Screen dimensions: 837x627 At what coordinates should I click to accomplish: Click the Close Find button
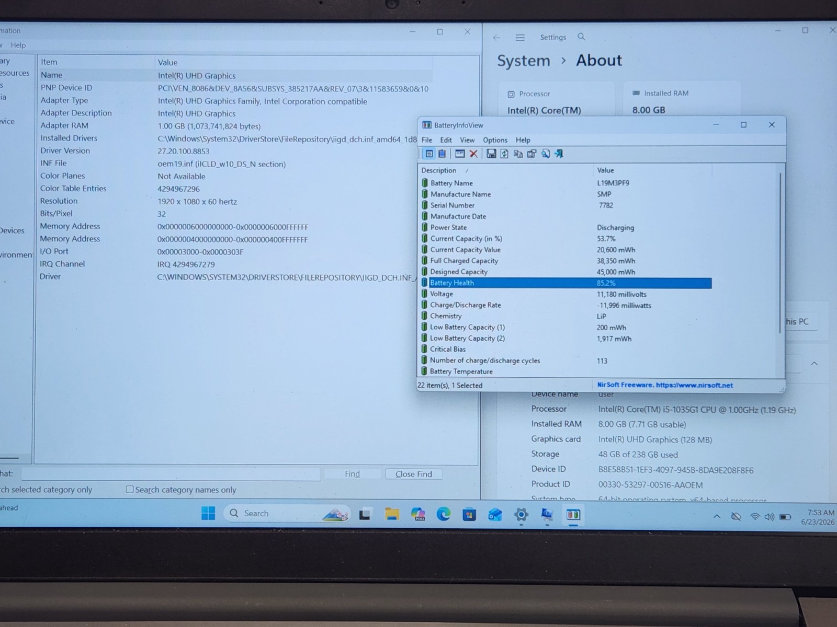414,474
